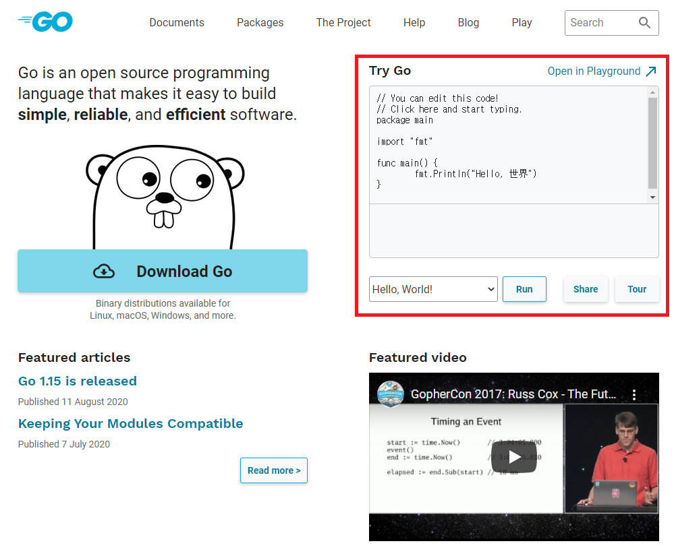The width and height of the screenshot is (674, 558).
Task: Open the Play menu item
Action: [x=522, y=23]
